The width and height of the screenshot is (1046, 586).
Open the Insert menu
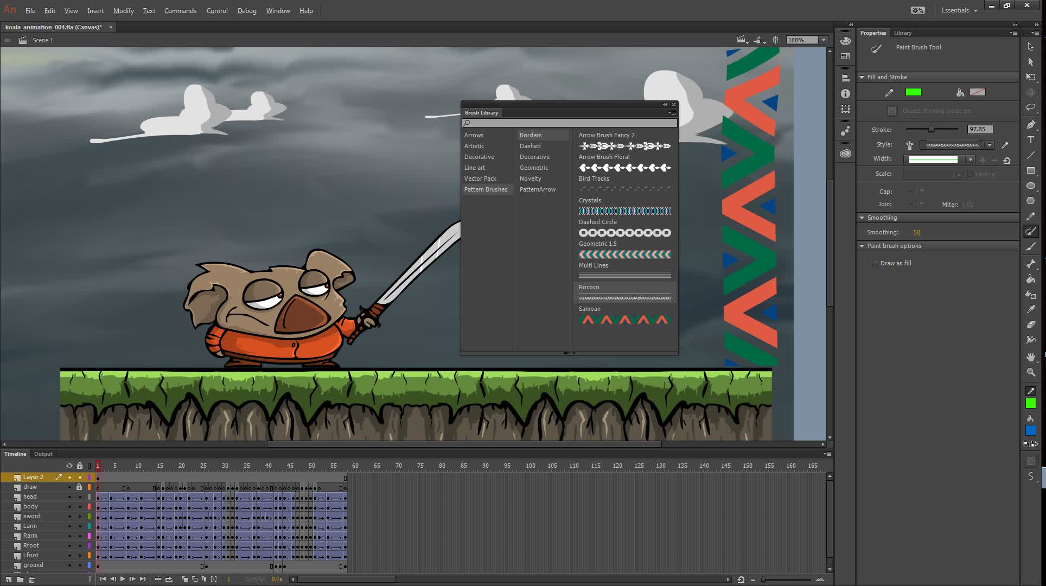pos(95,11)
